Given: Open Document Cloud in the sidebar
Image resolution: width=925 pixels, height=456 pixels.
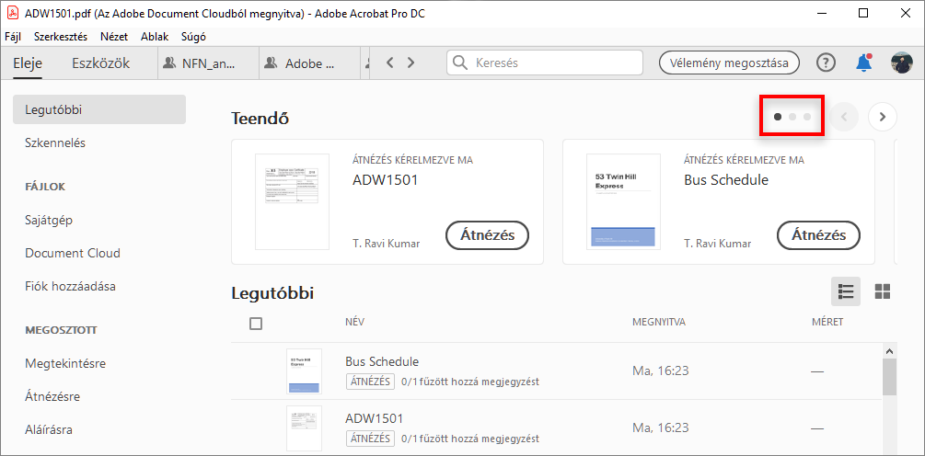Looking at the screenshot, I should coord(73,253).
